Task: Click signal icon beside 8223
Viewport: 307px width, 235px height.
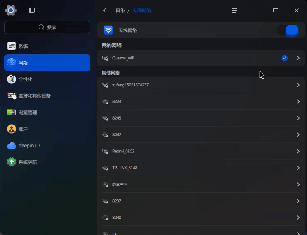Action: click(x=105, y=102)
